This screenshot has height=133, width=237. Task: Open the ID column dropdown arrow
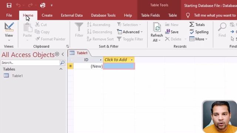[100, 60]
